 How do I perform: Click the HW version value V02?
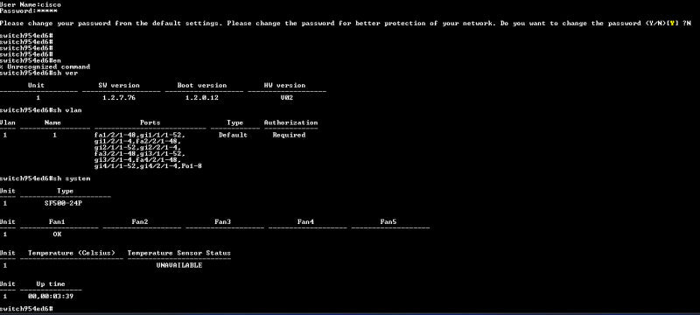pyautogui.click(x=287, y=98)
